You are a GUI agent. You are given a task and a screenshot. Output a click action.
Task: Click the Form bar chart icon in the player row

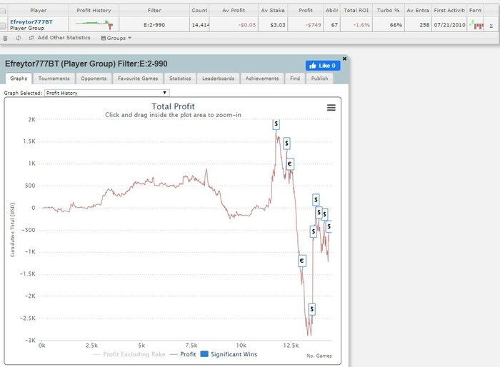[476, 24]
